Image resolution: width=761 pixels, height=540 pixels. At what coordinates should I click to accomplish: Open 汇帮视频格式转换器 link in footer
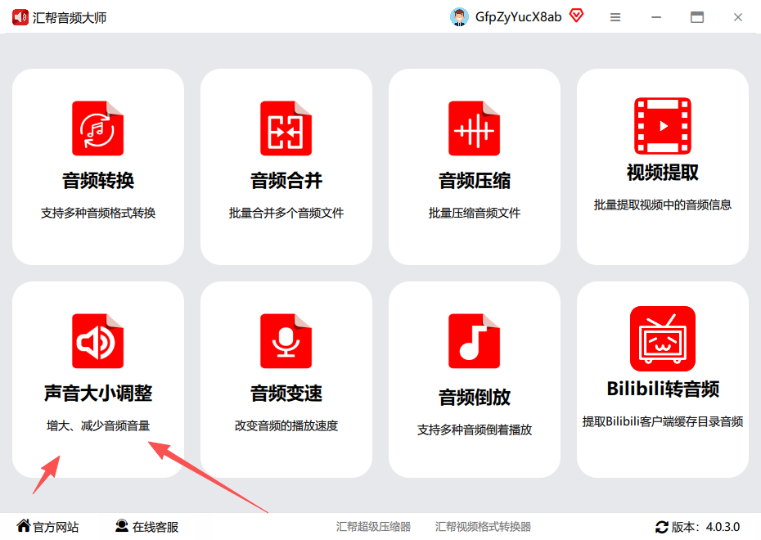(483, 526)
